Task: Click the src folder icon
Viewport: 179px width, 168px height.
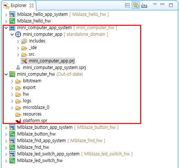Action: click(x=24, y=55)
